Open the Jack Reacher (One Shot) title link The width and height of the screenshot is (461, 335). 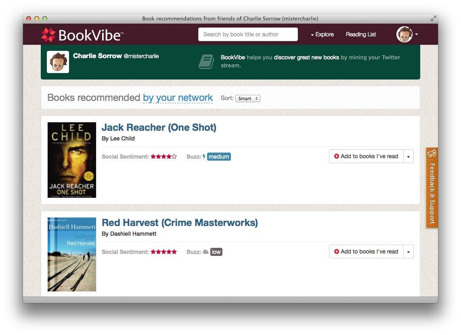point(159,127)
